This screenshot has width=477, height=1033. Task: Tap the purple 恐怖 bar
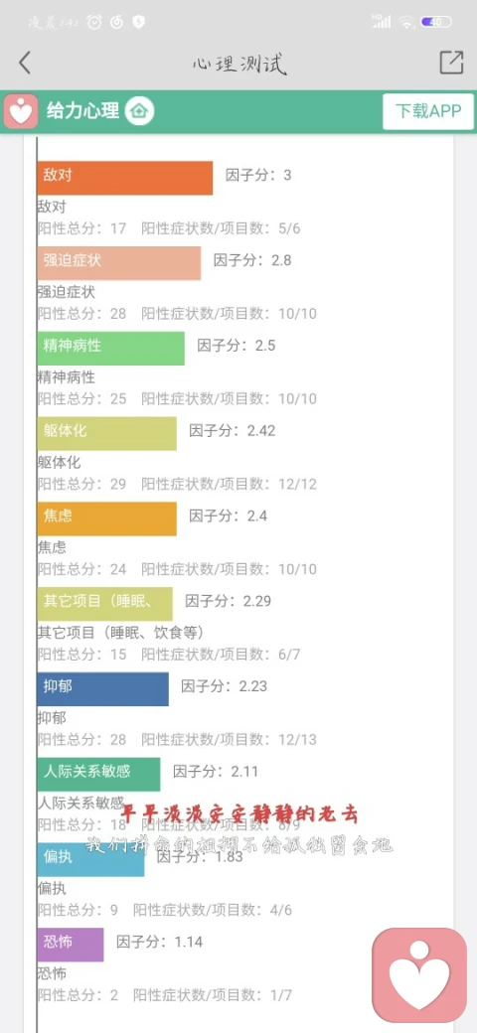click(71, 944)
